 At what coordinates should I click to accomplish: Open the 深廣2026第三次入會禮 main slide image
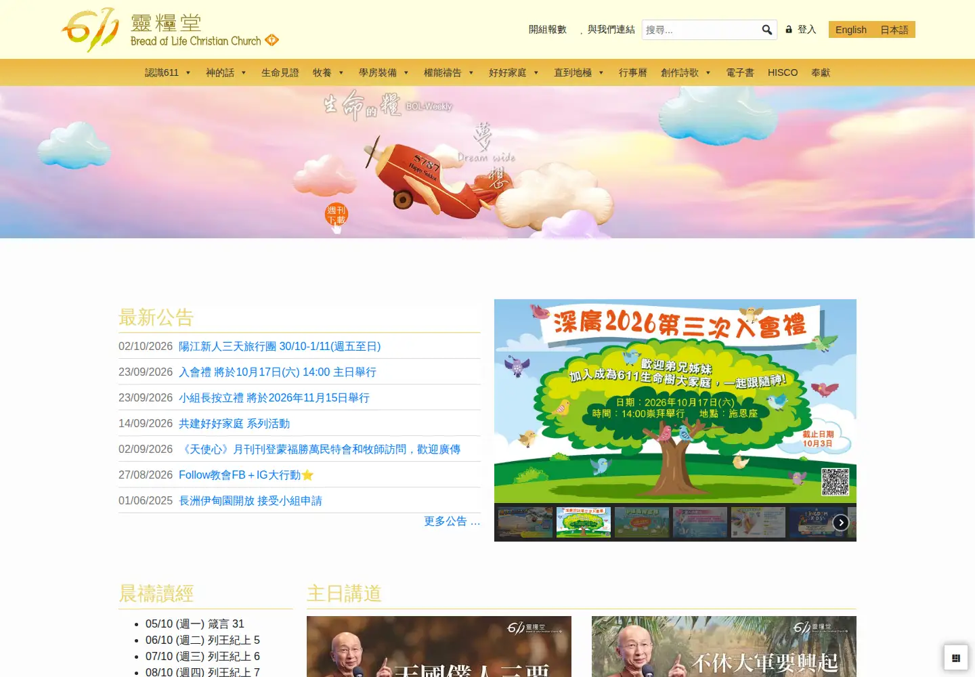pyautogui.click(x=675, y=401)
